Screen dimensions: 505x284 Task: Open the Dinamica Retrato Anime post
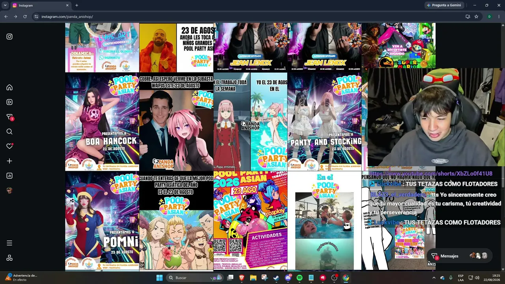[x=102, y=47]
